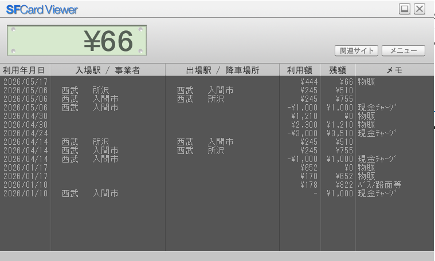The width and height of the screenshot is (435, 261).
Task: Select the ¥444 usage amount
Action: [309, 82]
